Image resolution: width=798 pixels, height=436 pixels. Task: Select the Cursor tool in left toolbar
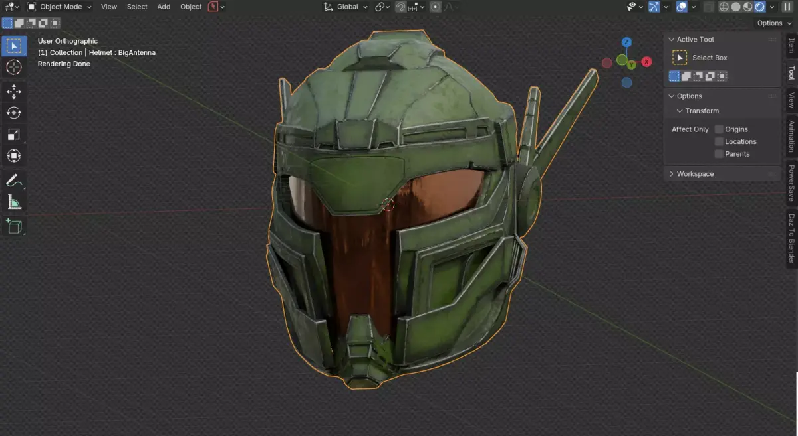[14, 68]
